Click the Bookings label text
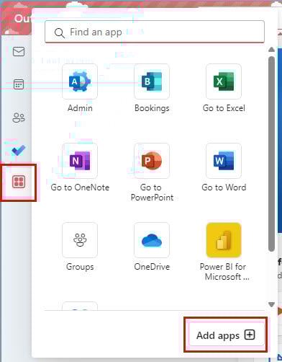 [x=152, y=108]
